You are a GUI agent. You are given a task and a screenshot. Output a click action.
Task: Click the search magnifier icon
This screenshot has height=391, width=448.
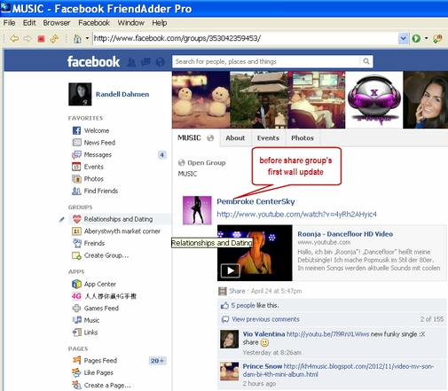coord(366,61)
